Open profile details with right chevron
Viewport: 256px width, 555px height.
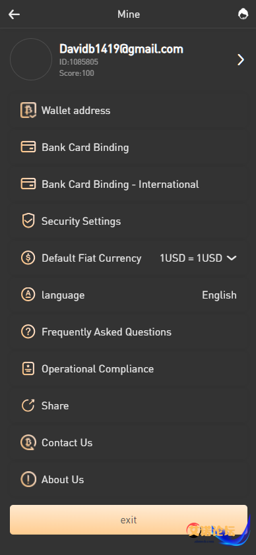(241, 60)
